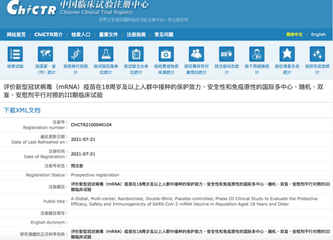Click the people recruitment status icon
The image size is (333, 240).
click(196, 54)
